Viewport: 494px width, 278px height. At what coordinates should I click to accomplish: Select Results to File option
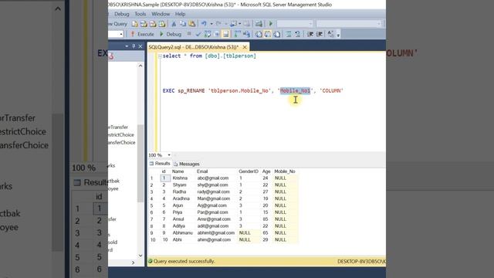point(276,34)
